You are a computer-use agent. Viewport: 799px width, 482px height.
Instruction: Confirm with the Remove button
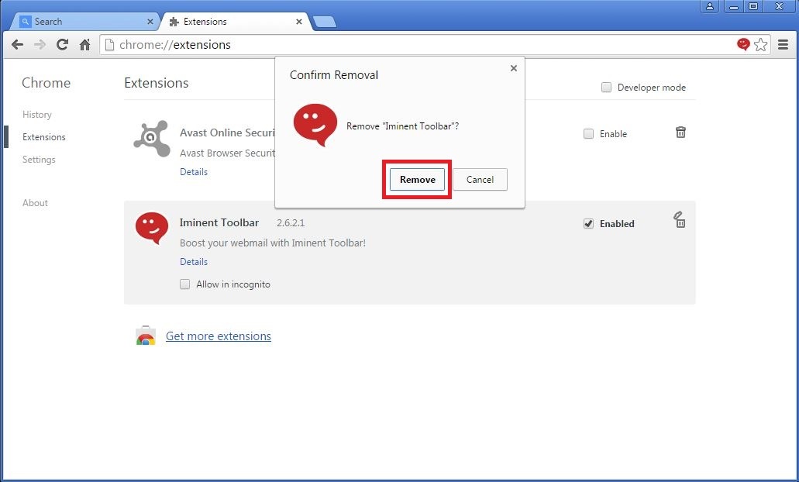[x=418, y=179]
